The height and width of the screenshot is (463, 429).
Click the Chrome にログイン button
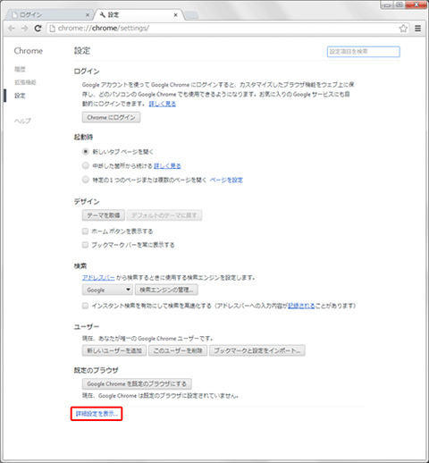click(x=111, y=117)
